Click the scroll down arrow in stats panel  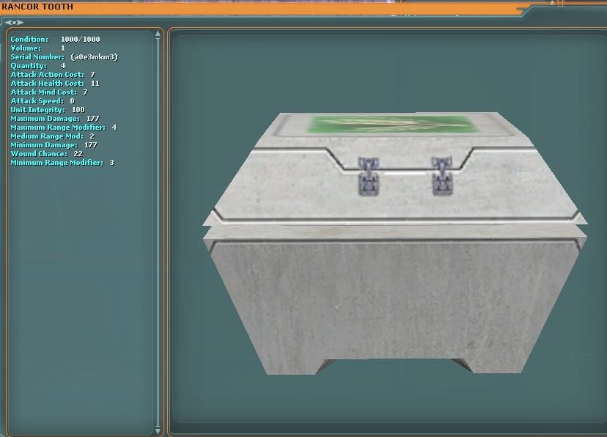[158, 430]
